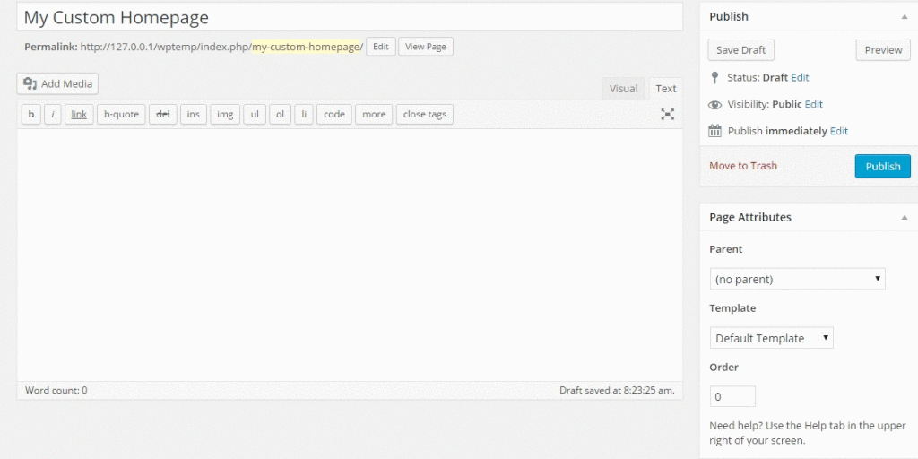Click the status pin icon
This screenshot has width=918, height=459.
pyautogui.click(x=714, y=77)
